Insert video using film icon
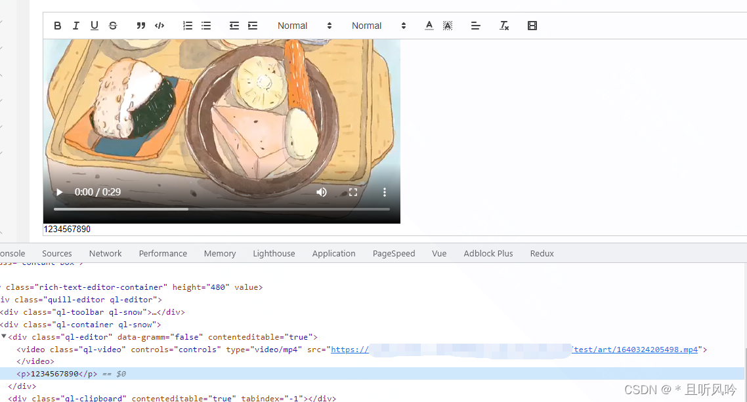Viewport: 747px width, 402px height. (532, 26)
